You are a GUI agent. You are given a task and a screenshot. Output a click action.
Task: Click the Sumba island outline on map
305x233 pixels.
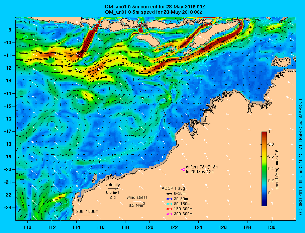147,39
